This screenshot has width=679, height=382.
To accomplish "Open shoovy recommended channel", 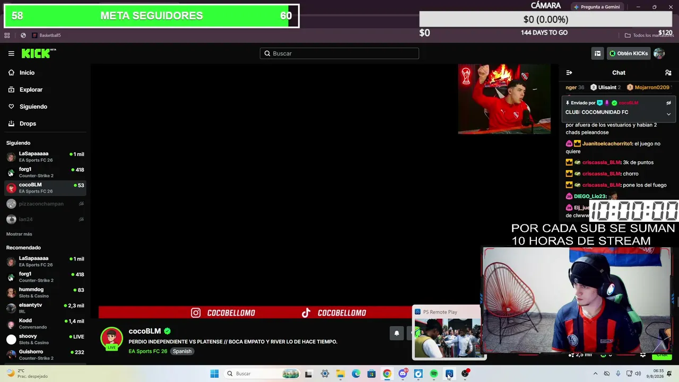I will (x=45, y=340).
